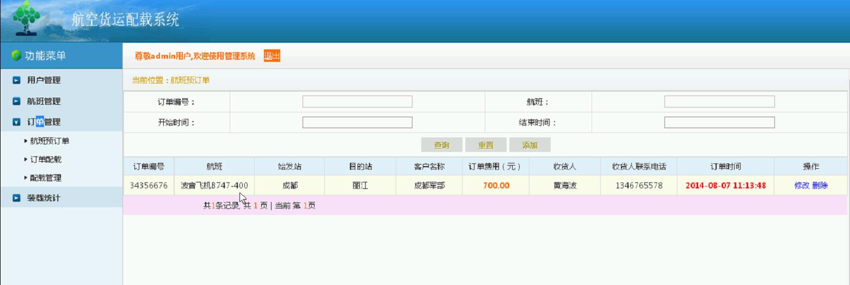The height and width of the screenshot is (285, 850).
Task: Focus the 订单编号 input field
Action: click(x=358, y=102)
